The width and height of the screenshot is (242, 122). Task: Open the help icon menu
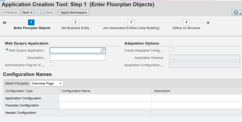[236, 12]
